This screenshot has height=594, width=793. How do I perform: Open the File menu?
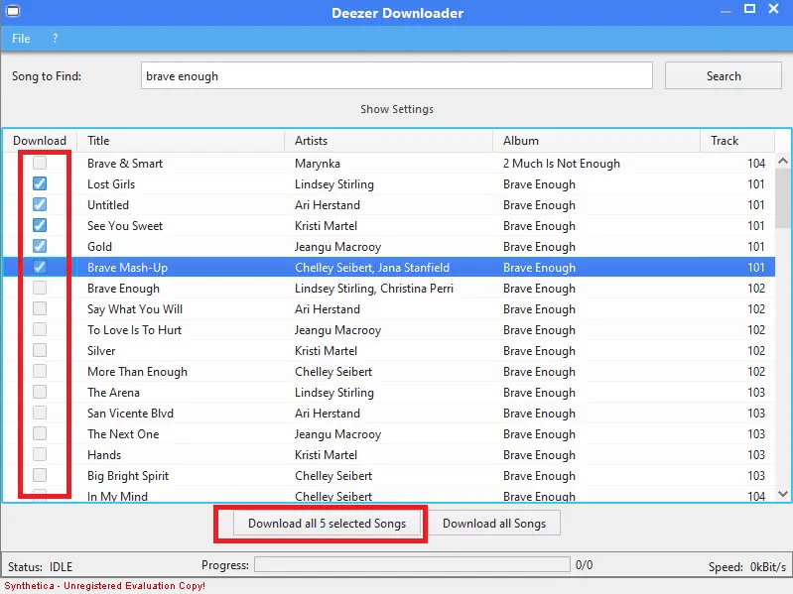point(21,39)
